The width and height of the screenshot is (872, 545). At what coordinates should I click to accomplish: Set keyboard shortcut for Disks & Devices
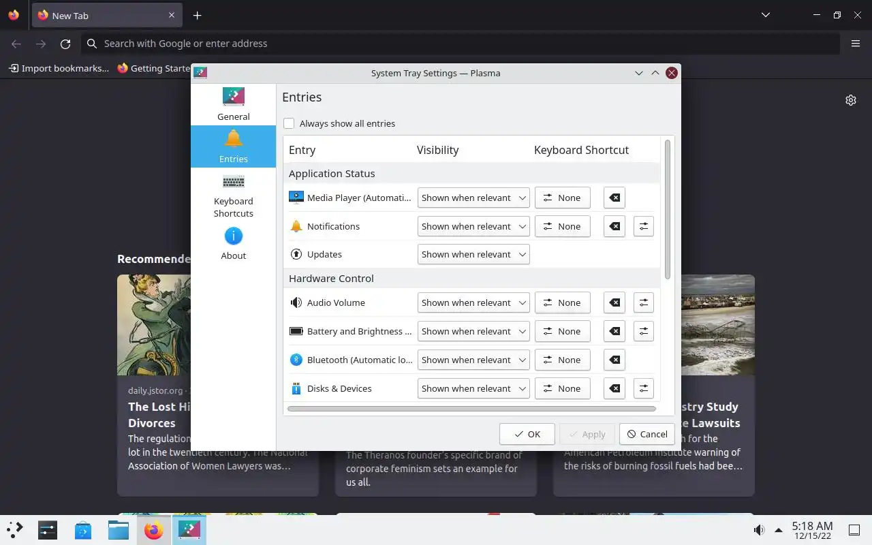coord(562,388)
